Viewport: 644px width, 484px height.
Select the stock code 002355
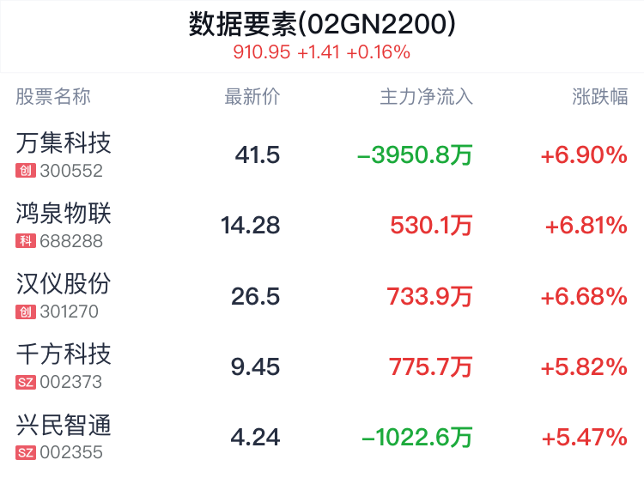[x=71, y=453]
